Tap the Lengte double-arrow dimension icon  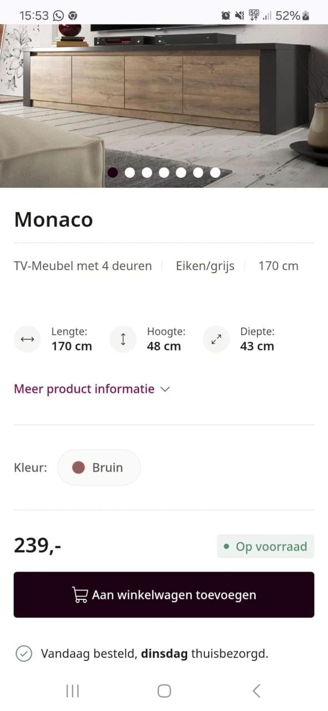point(27,339)
